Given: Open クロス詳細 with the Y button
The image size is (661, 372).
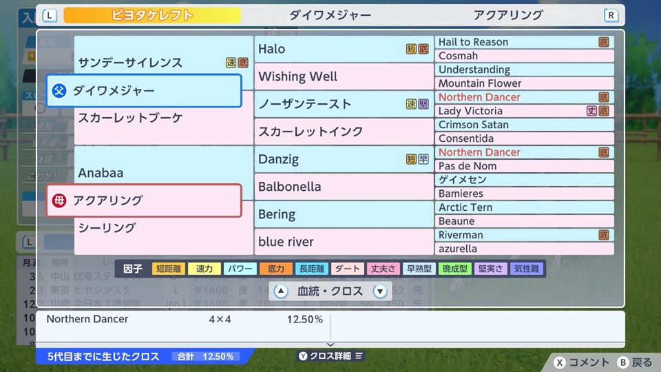Looking at the screenshot, I should click(330, 356).
